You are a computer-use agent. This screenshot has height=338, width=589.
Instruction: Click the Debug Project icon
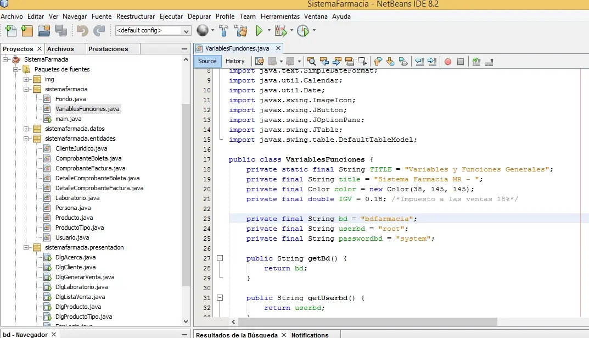coord(281,31)
